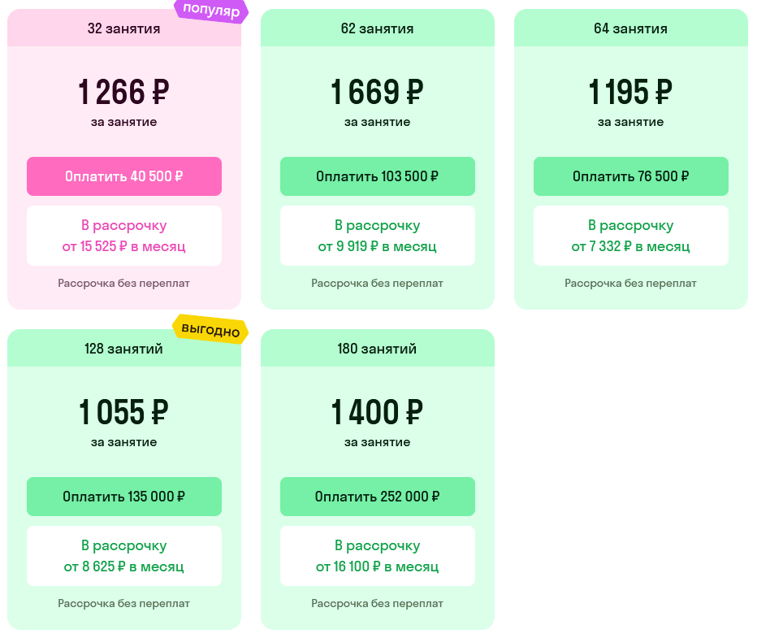Click the purple популяр badge

[211, 11]
